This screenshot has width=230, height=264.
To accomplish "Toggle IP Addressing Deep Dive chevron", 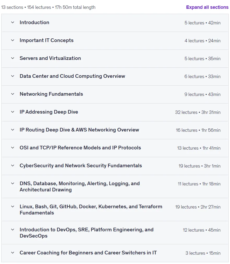I will point(12,112).
